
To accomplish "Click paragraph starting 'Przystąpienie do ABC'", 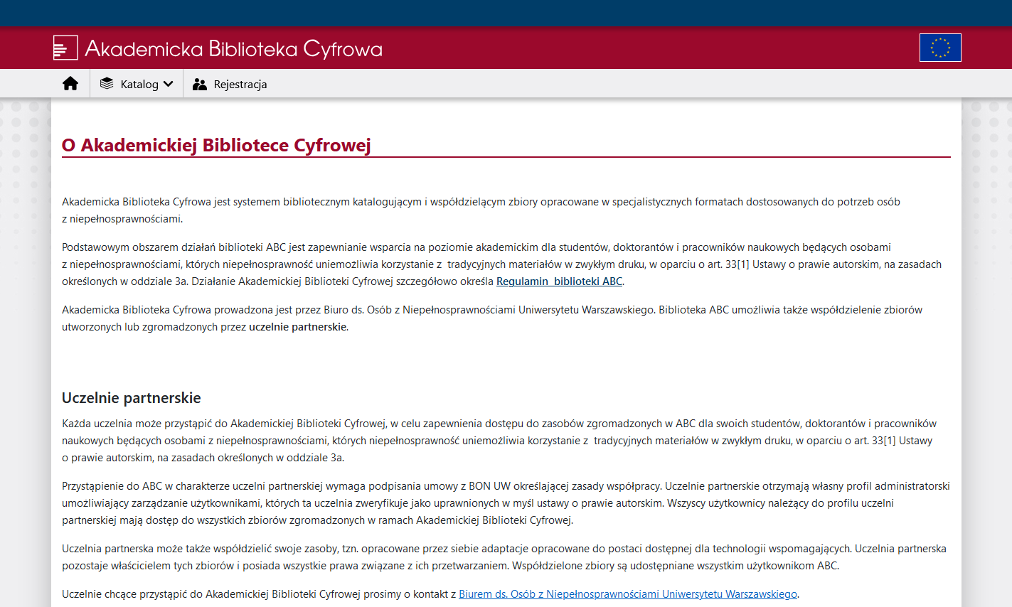I will (506, 503).
